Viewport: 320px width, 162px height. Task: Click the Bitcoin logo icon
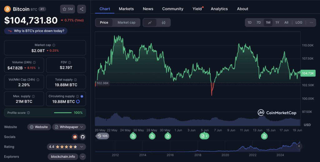click(x=7, y=9)
